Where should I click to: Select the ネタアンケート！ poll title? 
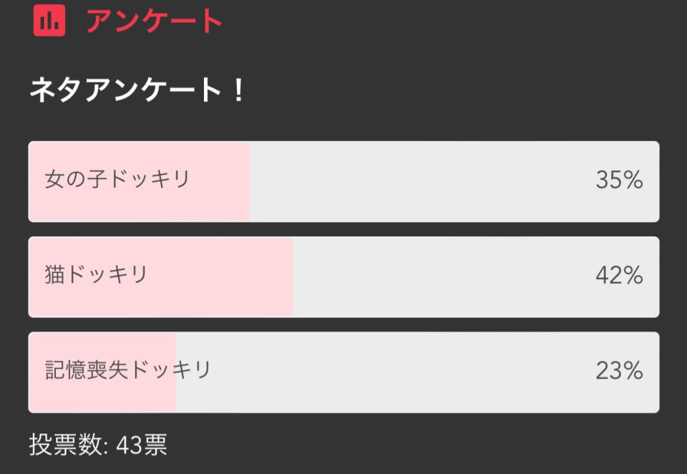click(x=136, y=90)
